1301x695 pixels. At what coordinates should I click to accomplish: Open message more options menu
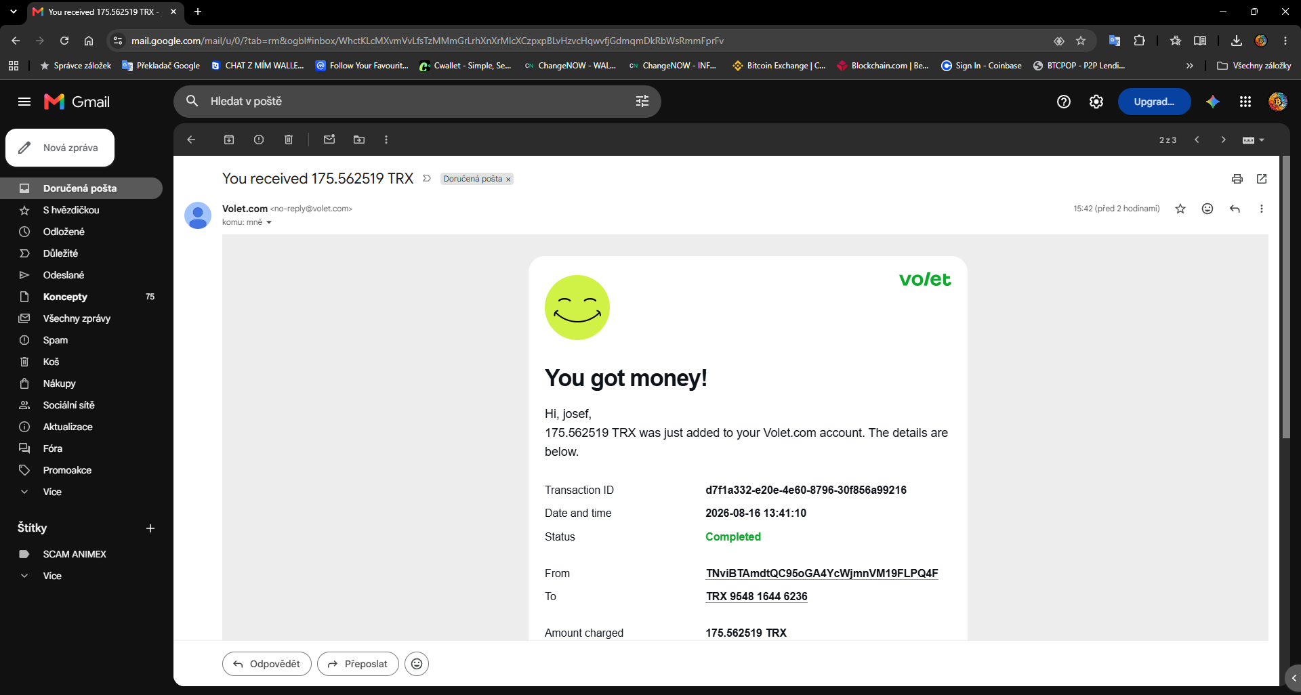tap(1262, 209)
